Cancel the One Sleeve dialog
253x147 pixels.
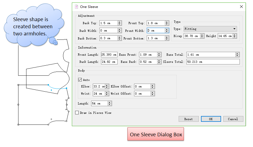233,119
